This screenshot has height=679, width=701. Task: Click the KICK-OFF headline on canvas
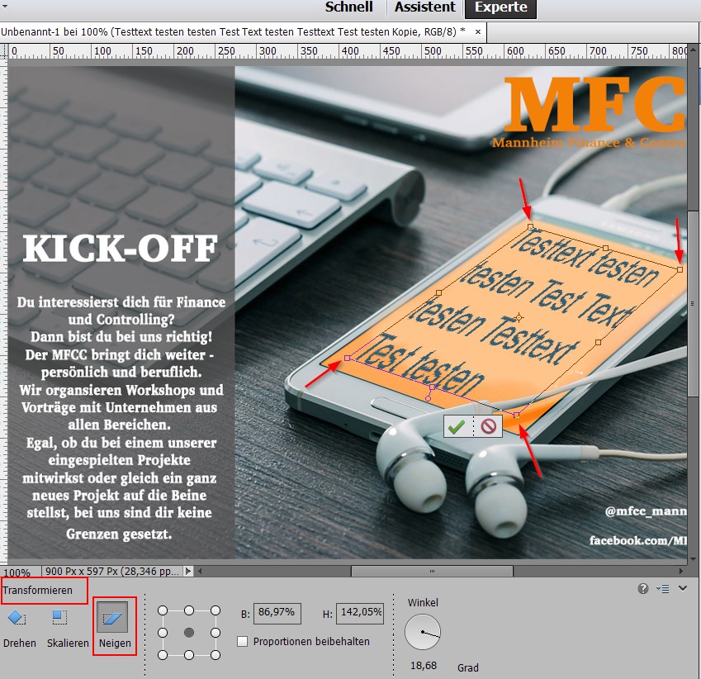point(121,249)
